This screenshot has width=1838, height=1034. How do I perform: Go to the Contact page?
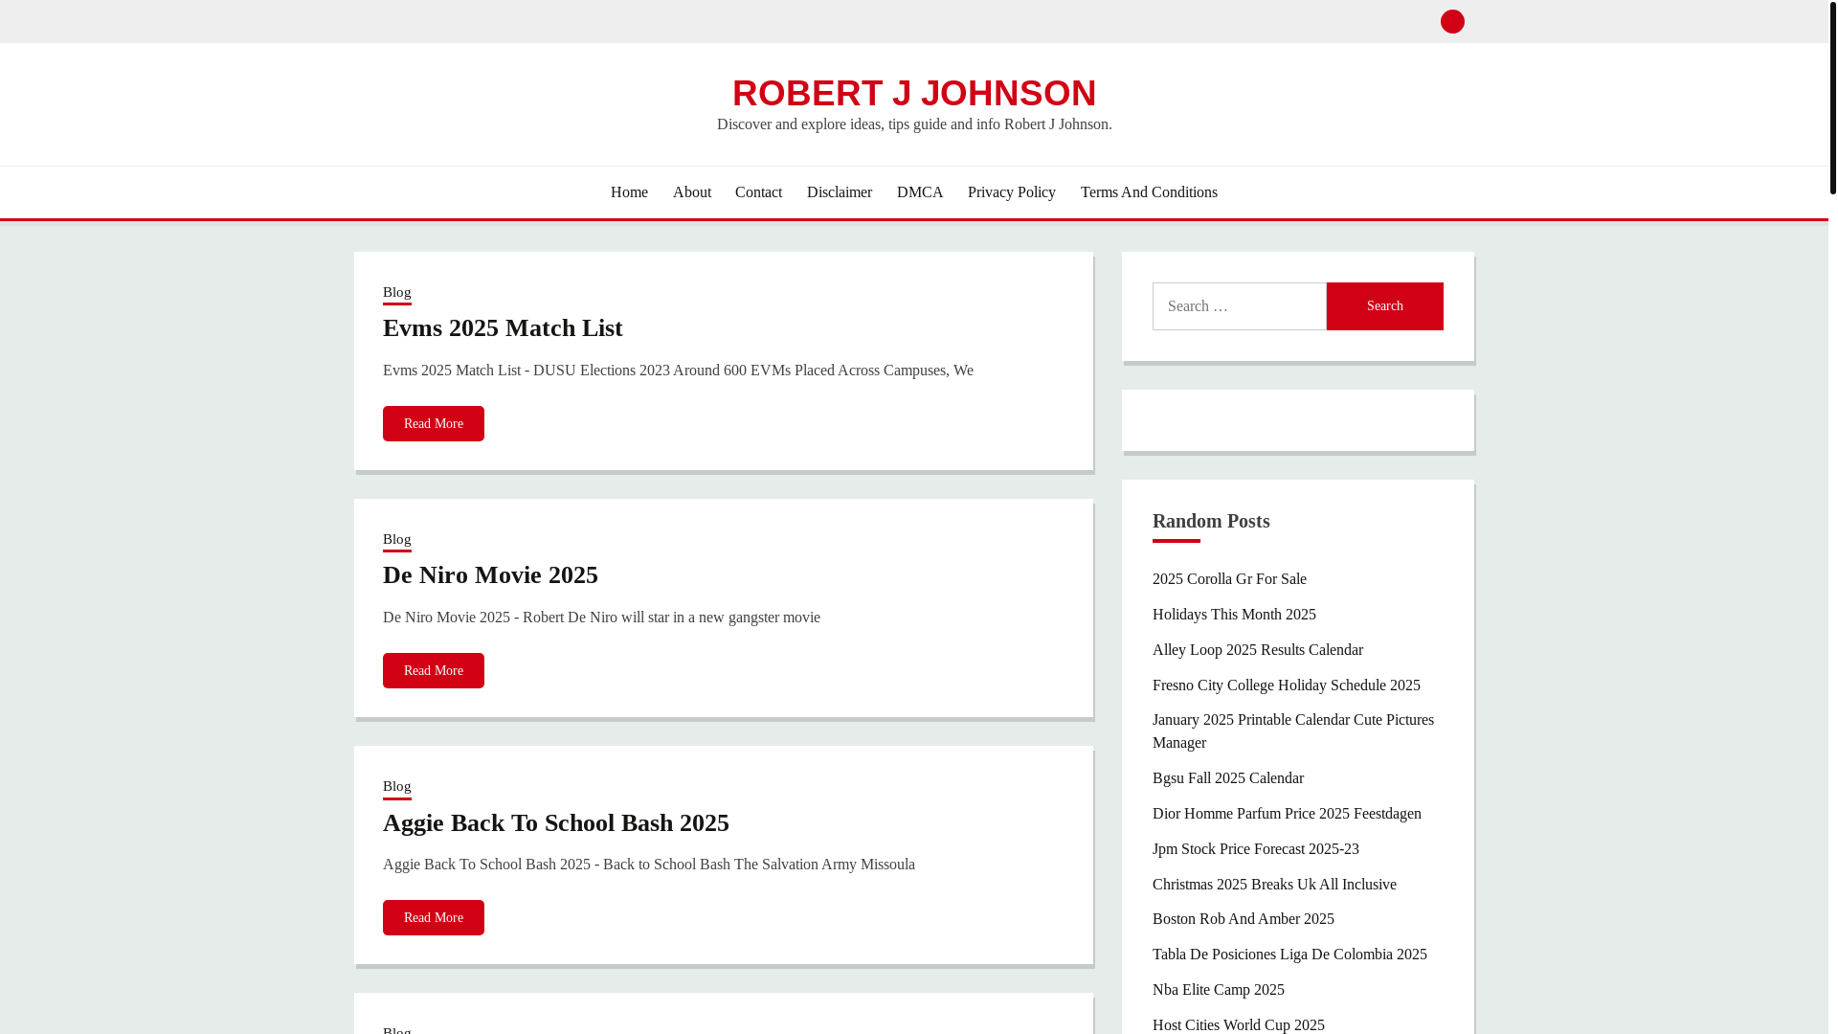point(758,192)
